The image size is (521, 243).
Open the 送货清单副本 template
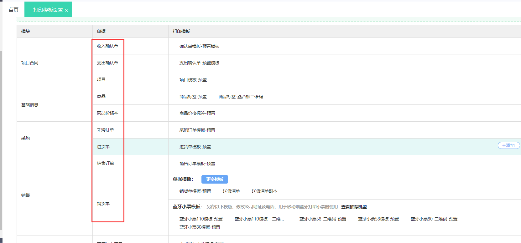(x=264, y=191)
